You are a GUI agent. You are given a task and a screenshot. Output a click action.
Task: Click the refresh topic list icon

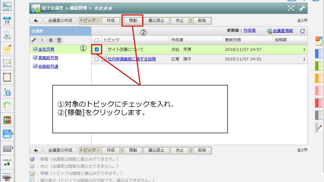point(302,31)
